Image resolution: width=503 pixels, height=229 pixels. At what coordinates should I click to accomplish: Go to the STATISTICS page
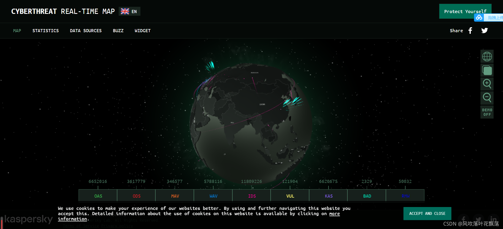pyautogui.click(x=46, y=31)
